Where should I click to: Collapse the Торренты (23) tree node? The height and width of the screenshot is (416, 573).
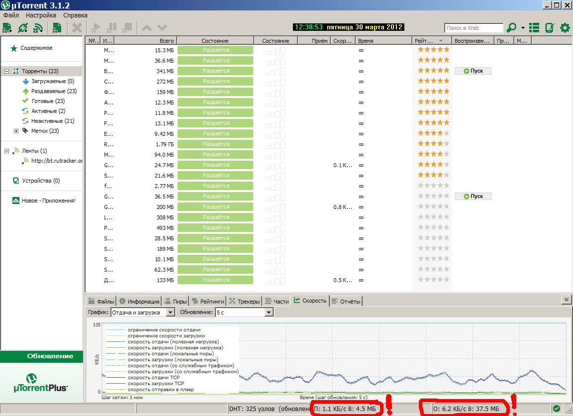(6, 71)
